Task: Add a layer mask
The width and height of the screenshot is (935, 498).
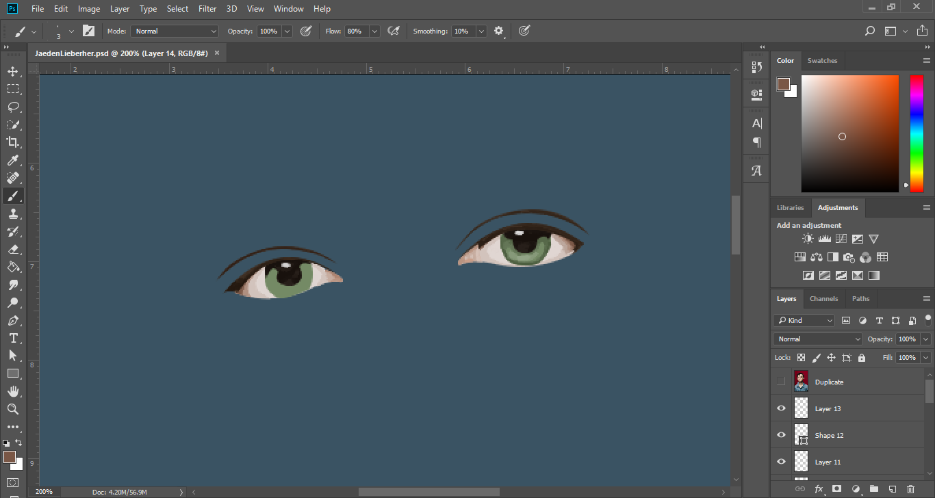Action: (x=836, y=489)
